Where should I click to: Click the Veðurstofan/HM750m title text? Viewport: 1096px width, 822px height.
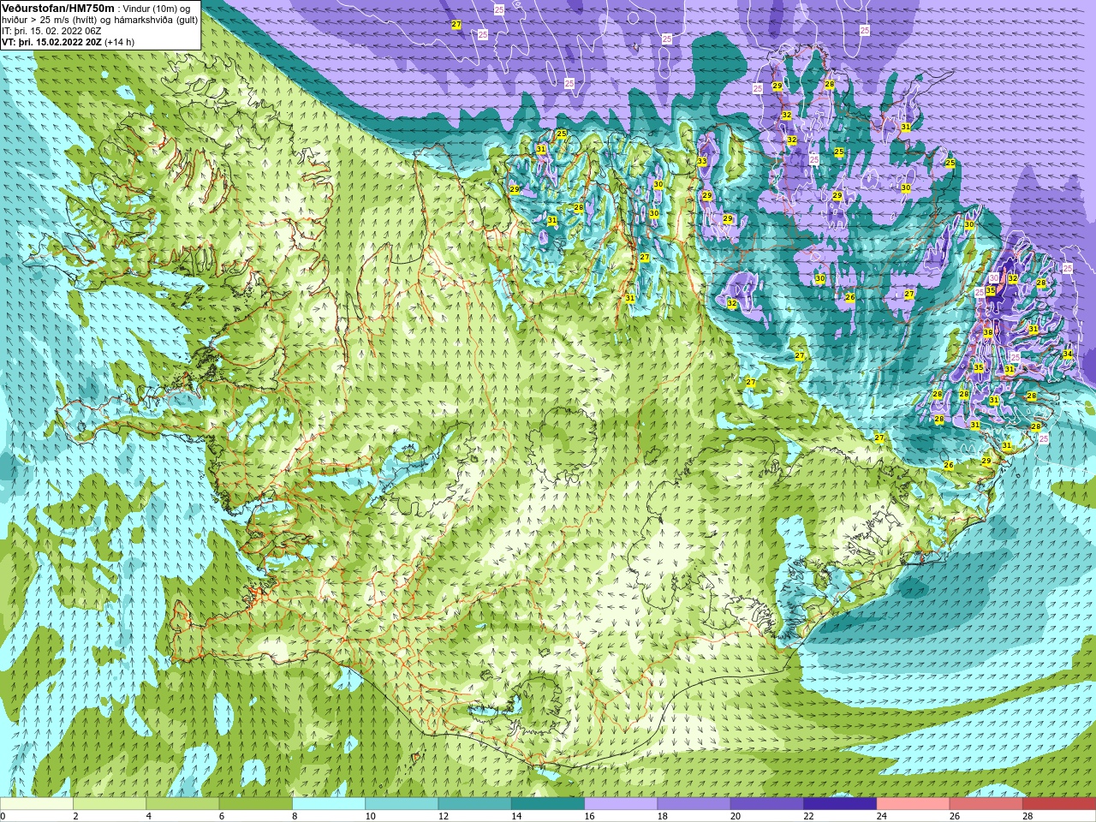point(58,8)
